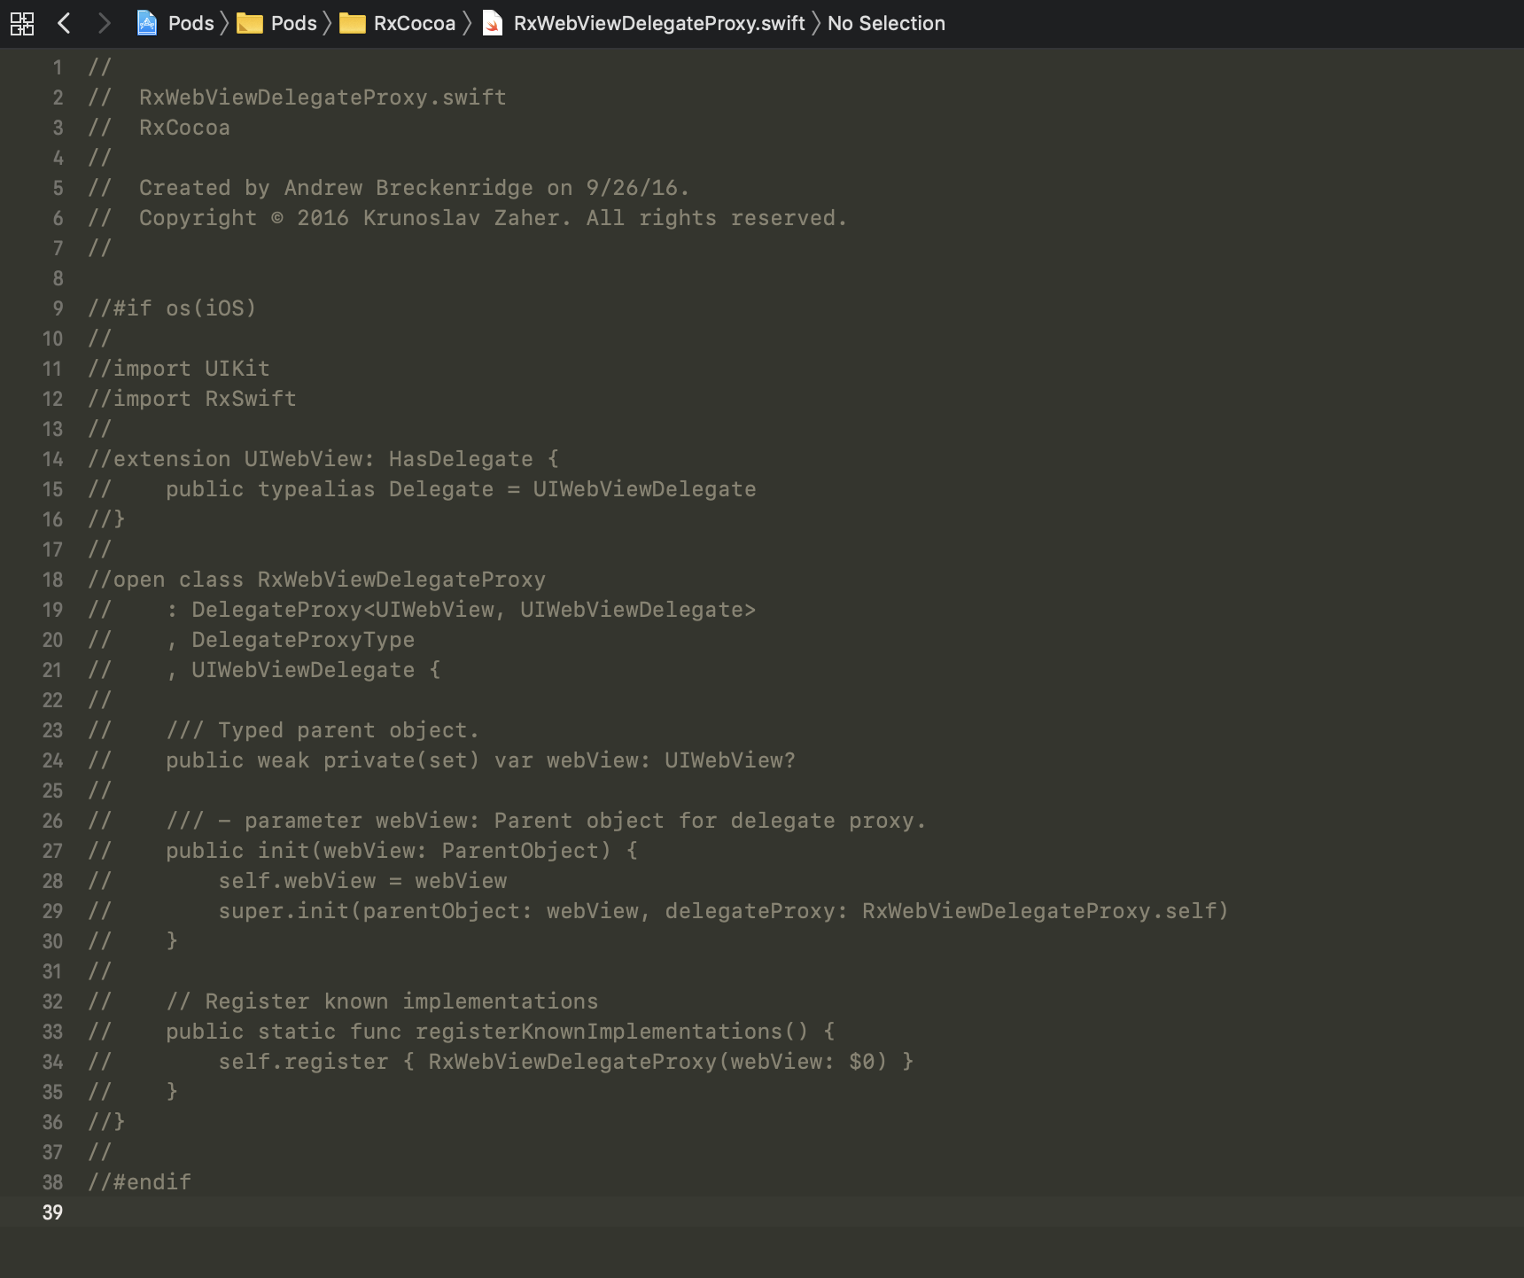Go back to the previous file
Image resolution: width=1524 pixels, height=1278 pixels.
[64, 23]
